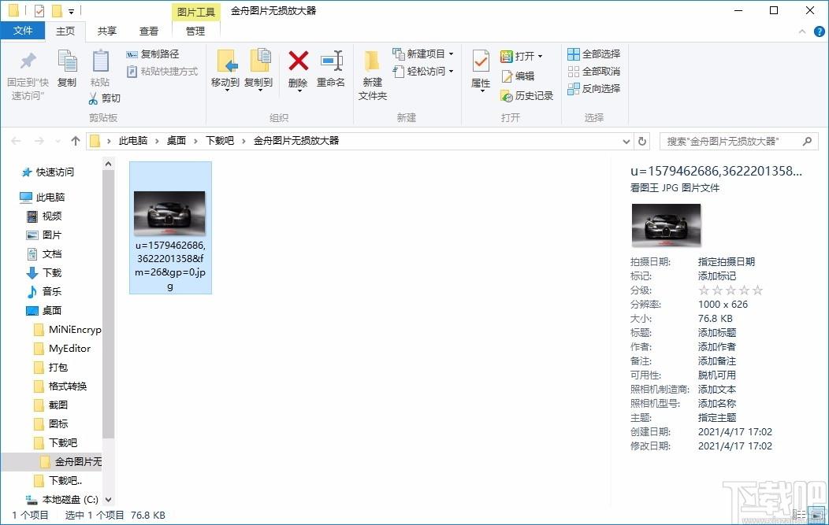Open the New Item (新建项目) dropdown

[x=451, y=54]
